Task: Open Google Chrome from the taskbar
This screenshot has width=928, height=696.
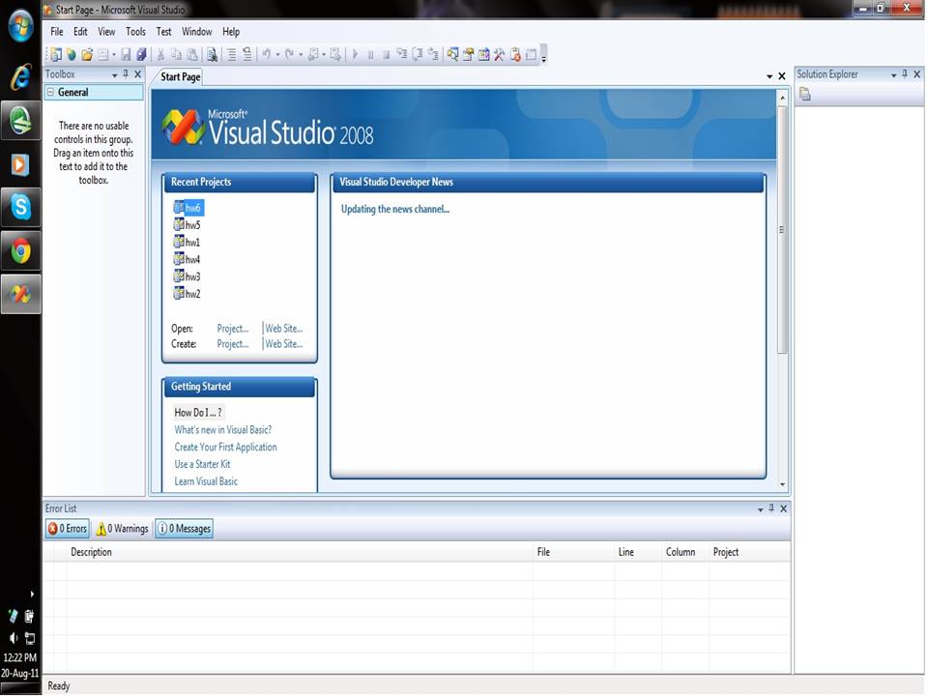Action: click(x=20, y=251)
